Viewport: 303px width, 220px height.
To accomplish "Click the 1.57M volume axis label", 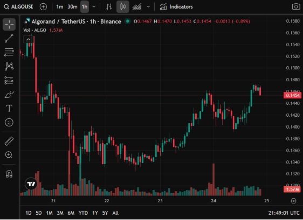I will (x=293, y=189).
